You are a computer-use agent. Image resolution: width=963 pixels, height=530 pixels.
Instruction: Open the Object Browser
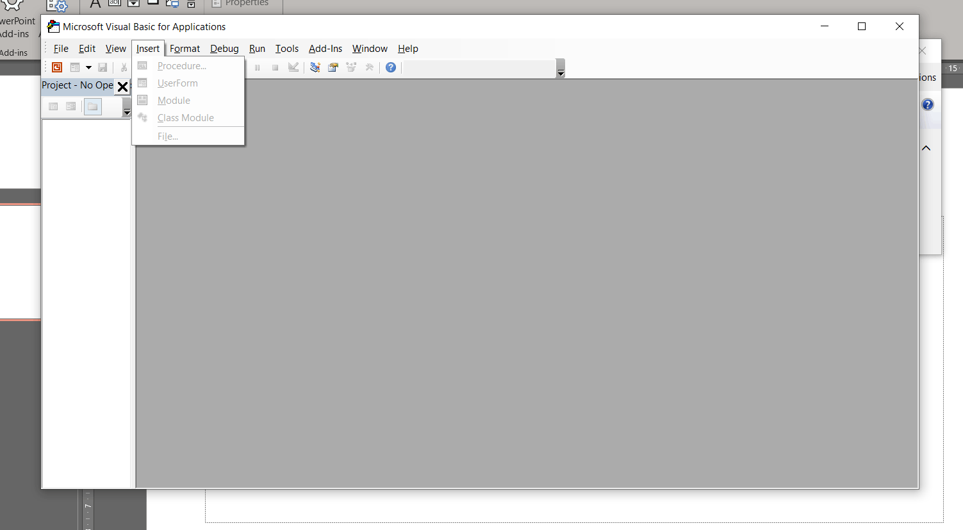350,67
